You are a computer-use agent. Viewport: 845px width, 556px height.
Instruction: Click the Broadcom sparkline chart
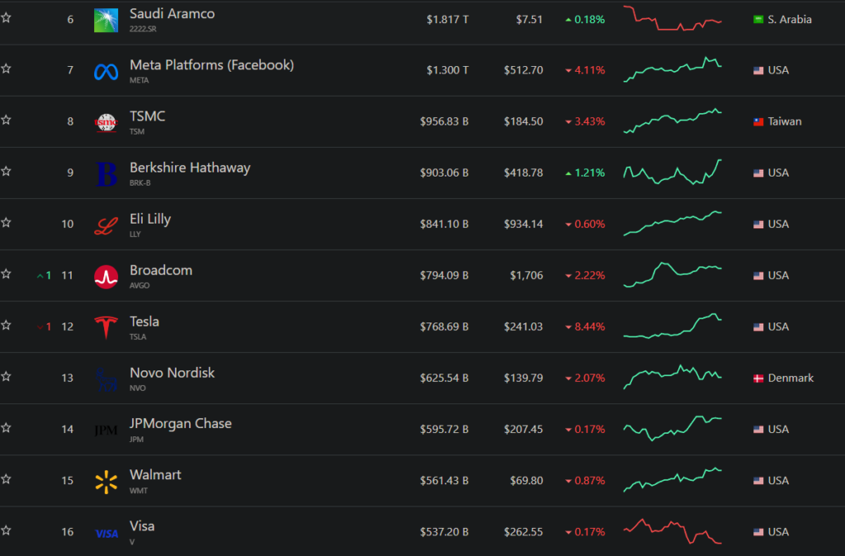673,275
